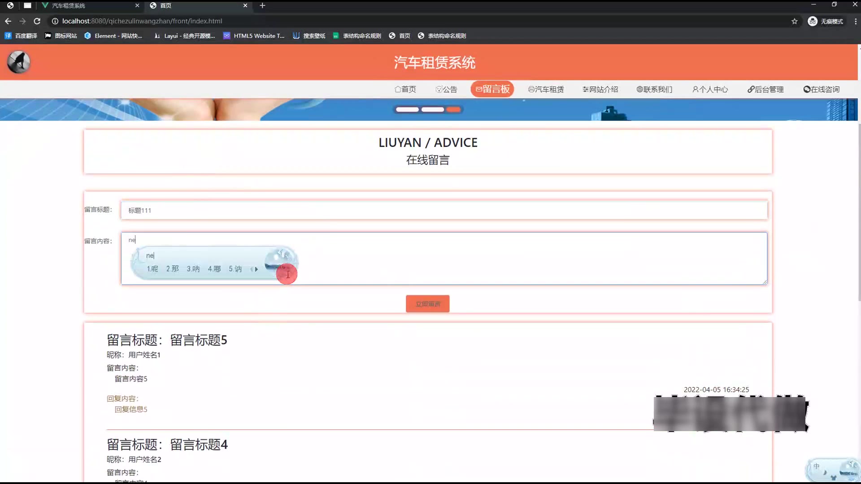Click the IME next candidates arrow

(x=257, y=269)
